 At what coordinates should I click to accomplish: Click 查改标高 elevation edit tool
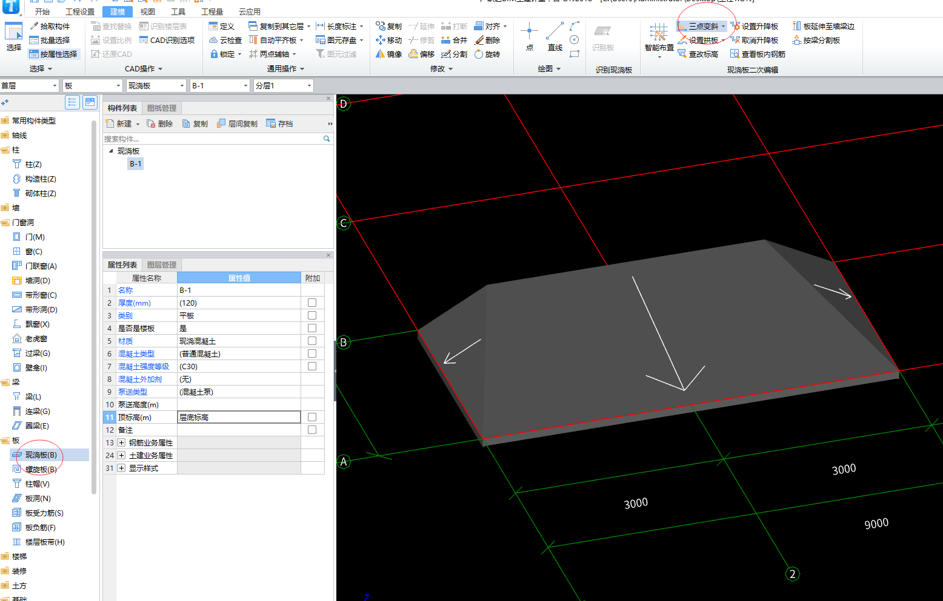point(698,54)
